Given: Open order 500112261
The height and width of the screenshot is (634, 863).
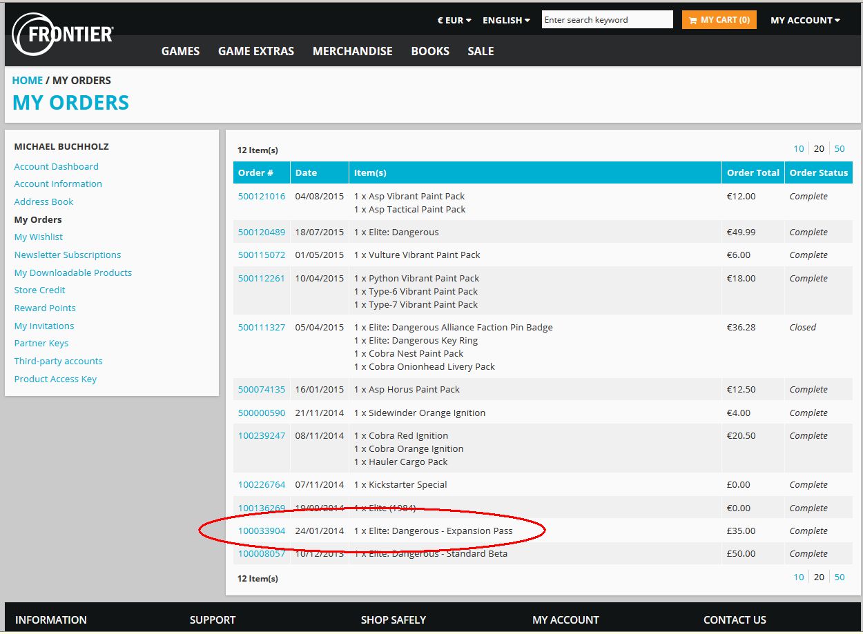Looking at the screenshot, I should 262,278.
